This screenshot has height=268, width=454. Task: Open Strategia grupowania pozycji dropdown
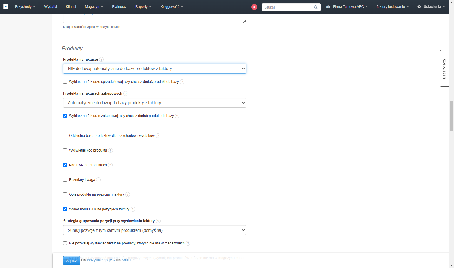coord(155,230)
